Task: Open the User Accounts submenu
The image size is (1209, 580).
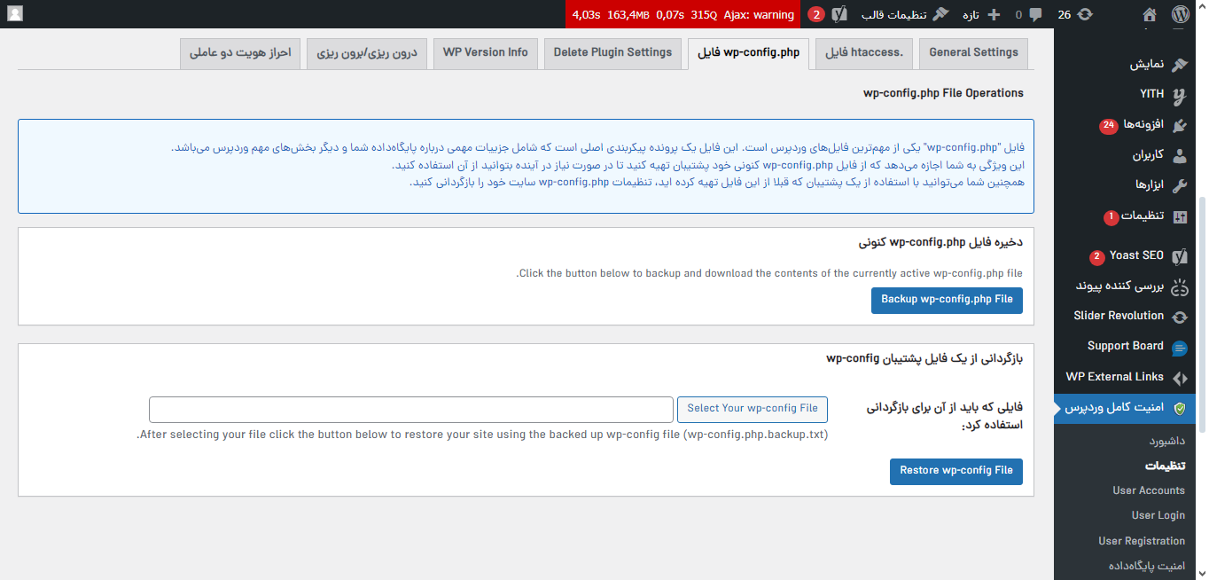Action: [1149, 490]
